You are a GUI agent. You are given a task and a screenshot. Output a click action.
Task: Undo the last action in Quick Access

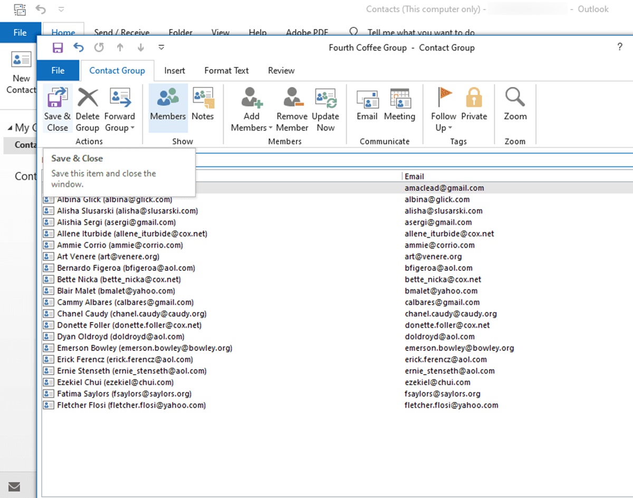[79, 47]
